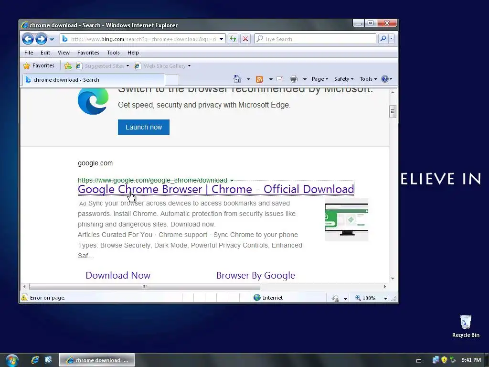Image resolution: width=489 pixels, height=367 pixels.
Task: Open the Windows Start orb
Action: (x=12, y=360)
